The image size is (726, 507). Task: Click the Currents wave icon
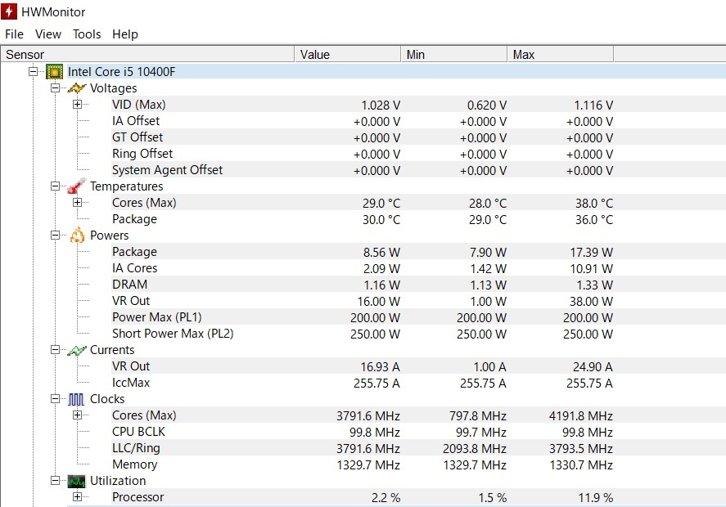[77, 350]
